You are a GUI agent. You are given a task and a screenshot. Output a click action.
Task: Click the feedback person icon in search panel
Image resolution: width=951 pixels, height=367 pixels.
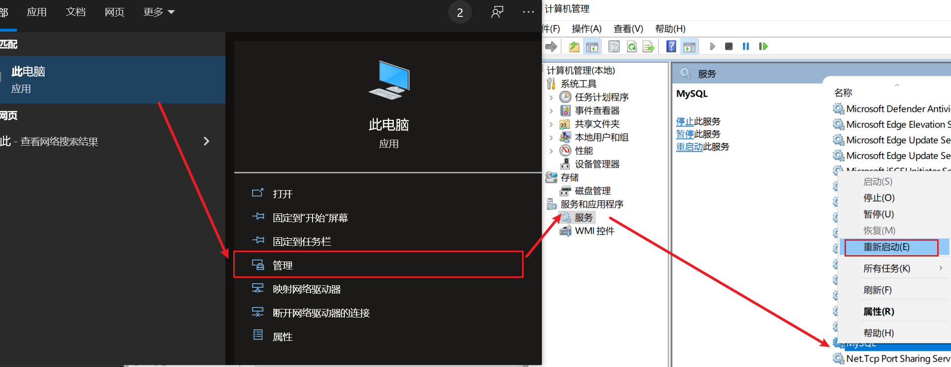tap(497, 12)
